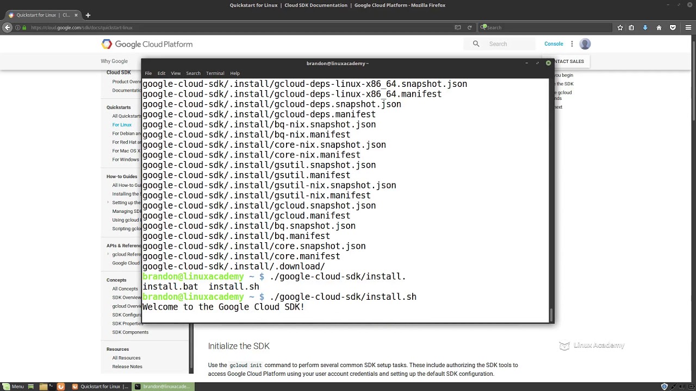Open the For Linux sidebar link
This screenshot has height=391, width=696.
pos(122,125)
